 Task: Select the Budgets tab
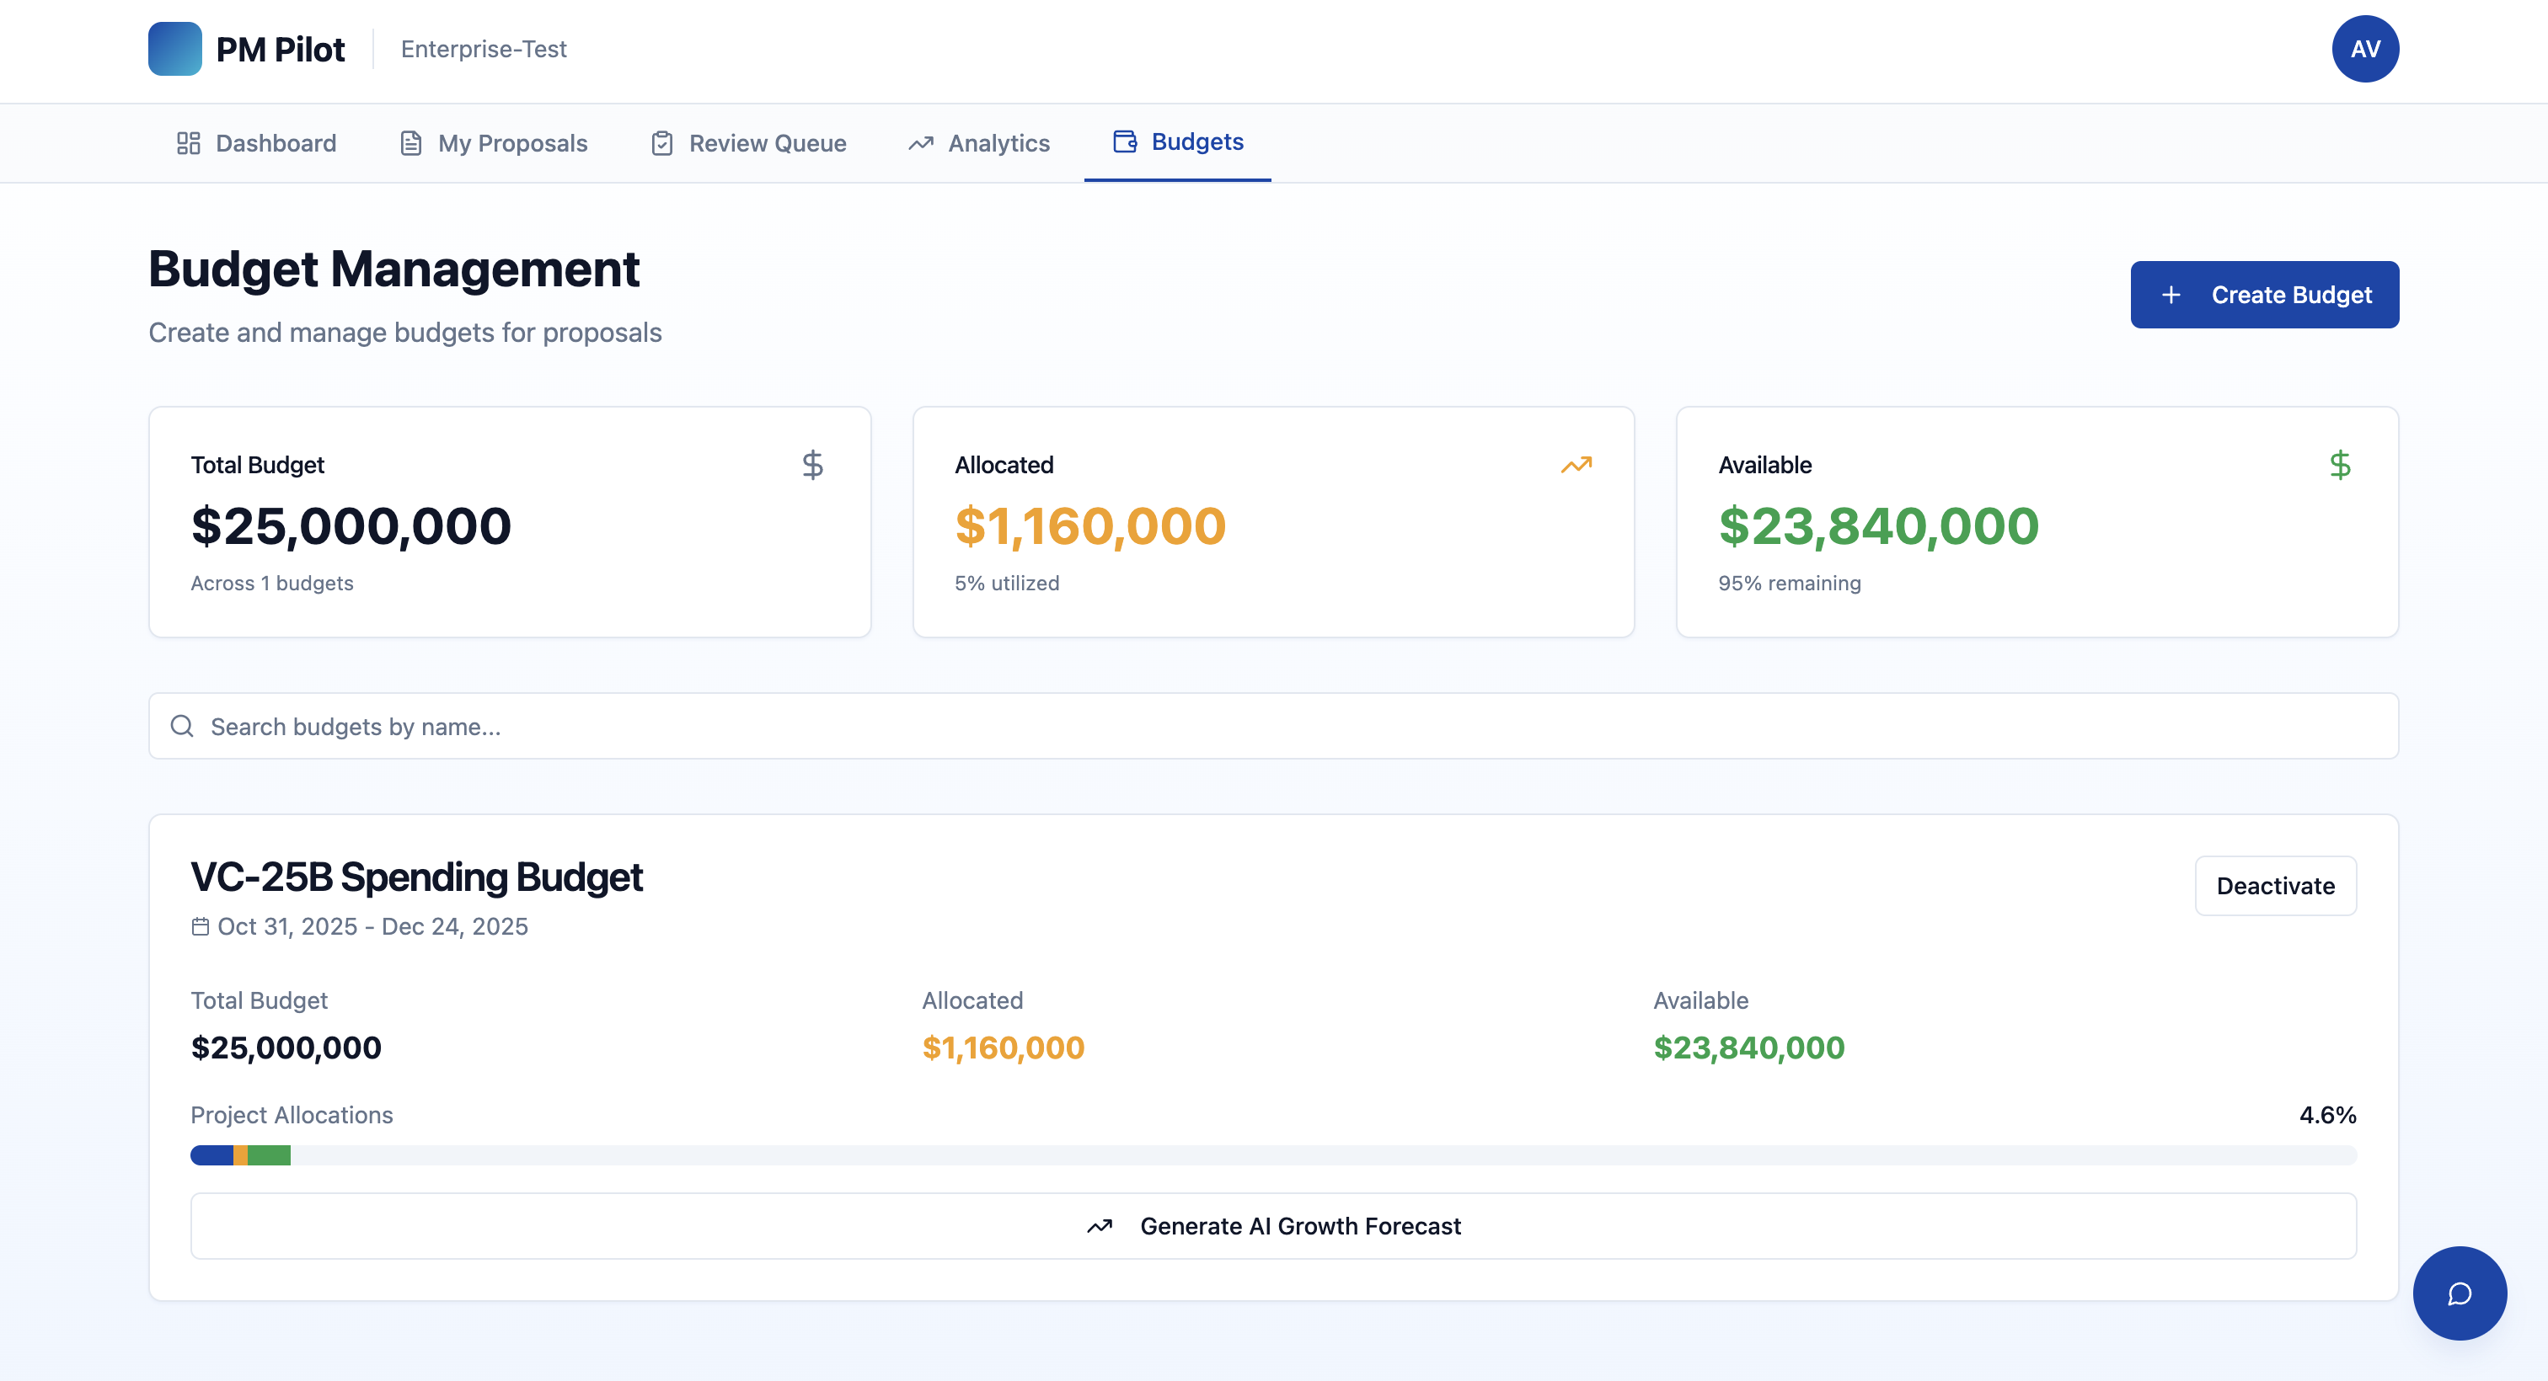tap(1178, 142)
